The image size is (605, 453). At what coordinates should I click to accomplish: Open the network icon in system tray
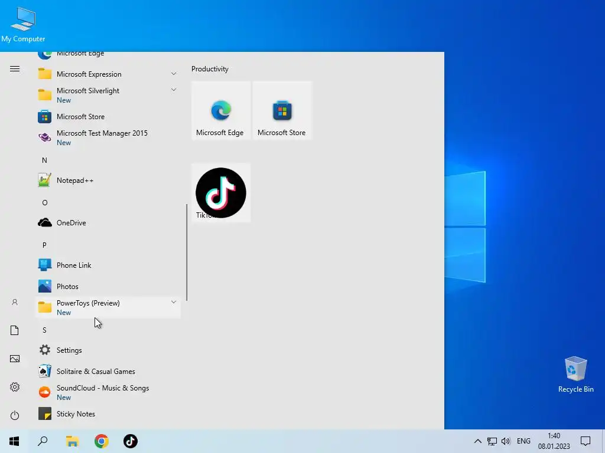point(492,441)
